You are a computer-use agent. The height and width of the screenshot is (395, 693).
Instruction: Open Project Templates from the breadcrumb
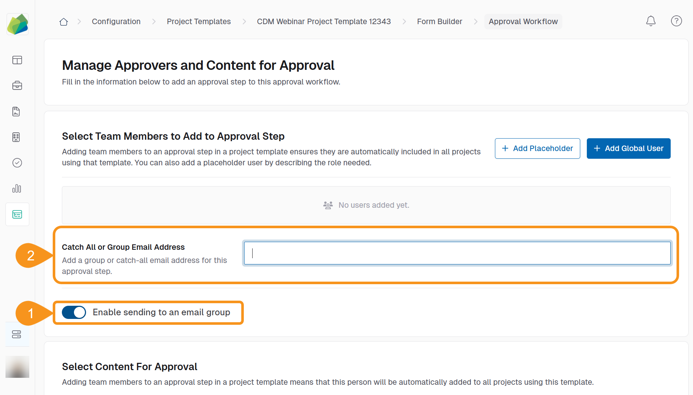pos(199,21)
